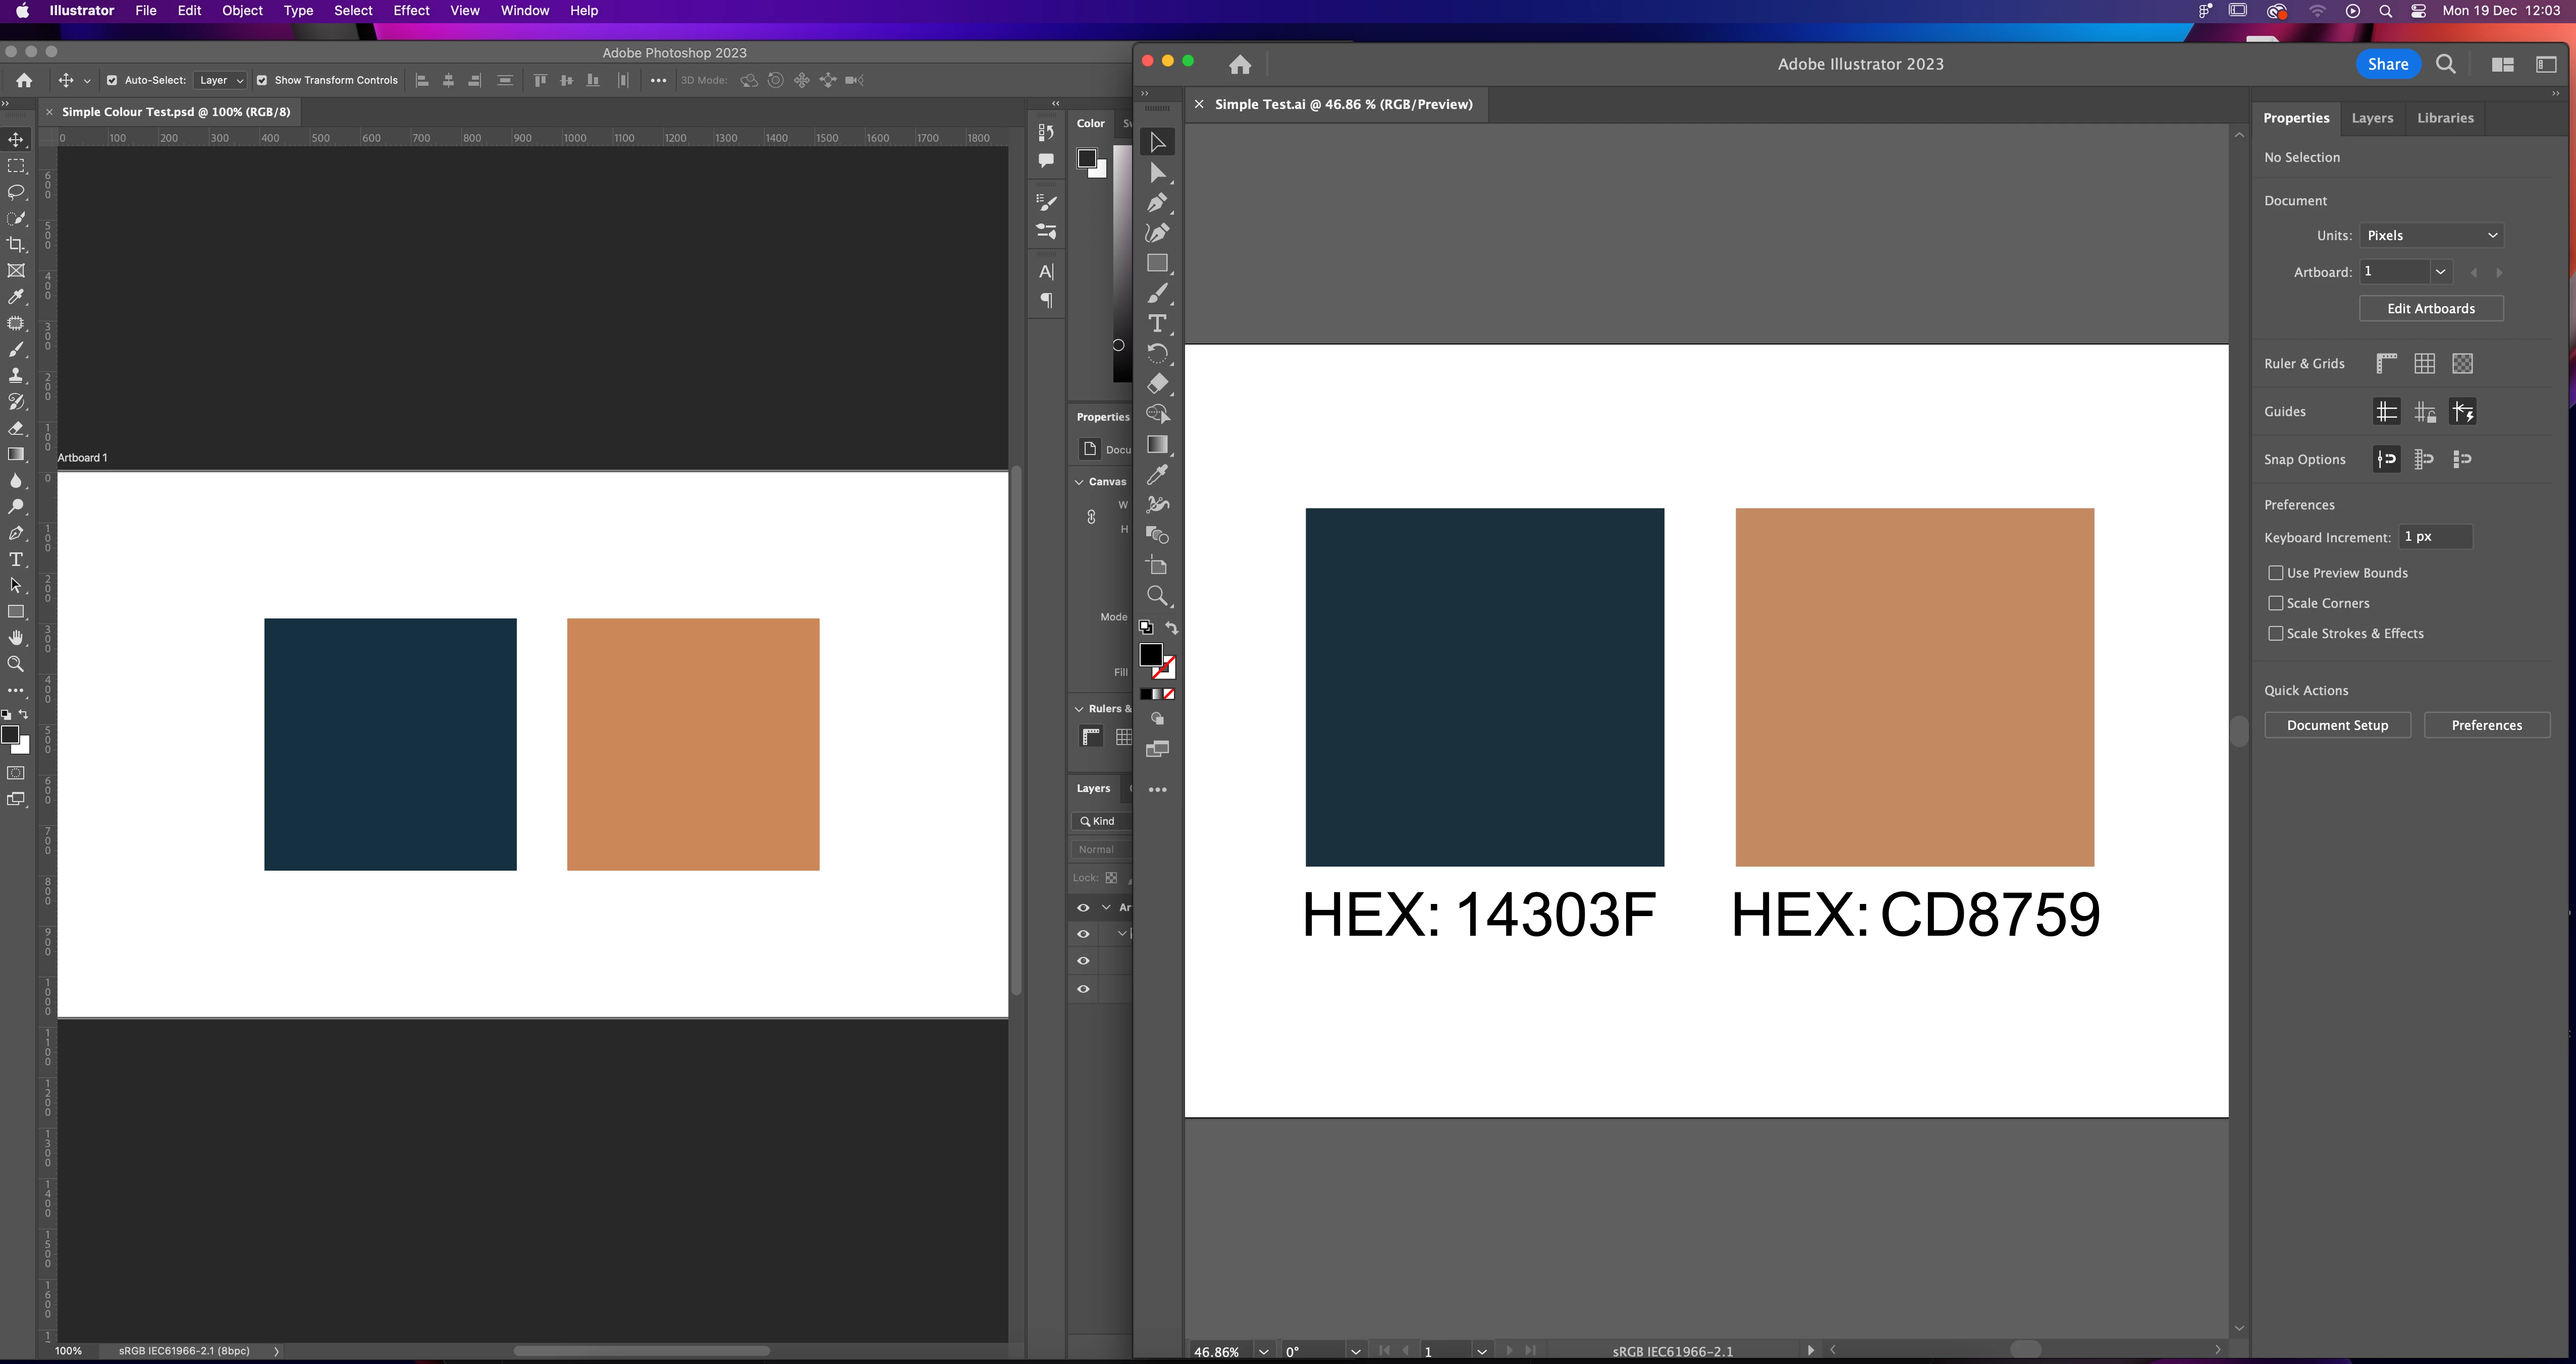Screen dimensions: 2576x1364
Task: Click the Keyboard Increment input field
Action: pos(2435,537)
